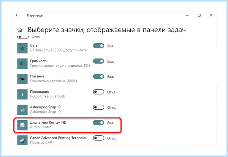
Task: Open settings home via house icon
Action: pos(20,30)
